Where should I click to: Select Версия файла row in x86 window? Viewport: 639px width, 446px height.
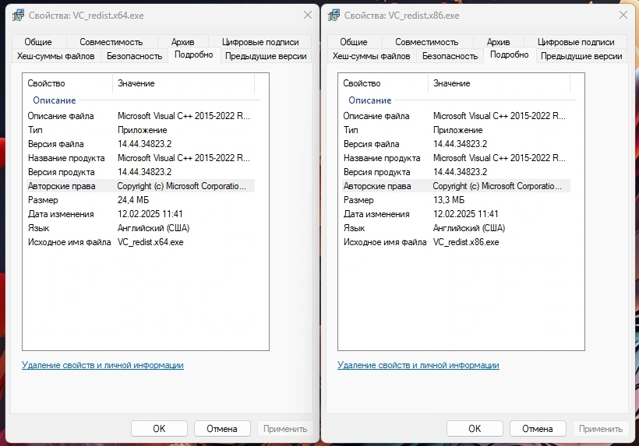456,144
